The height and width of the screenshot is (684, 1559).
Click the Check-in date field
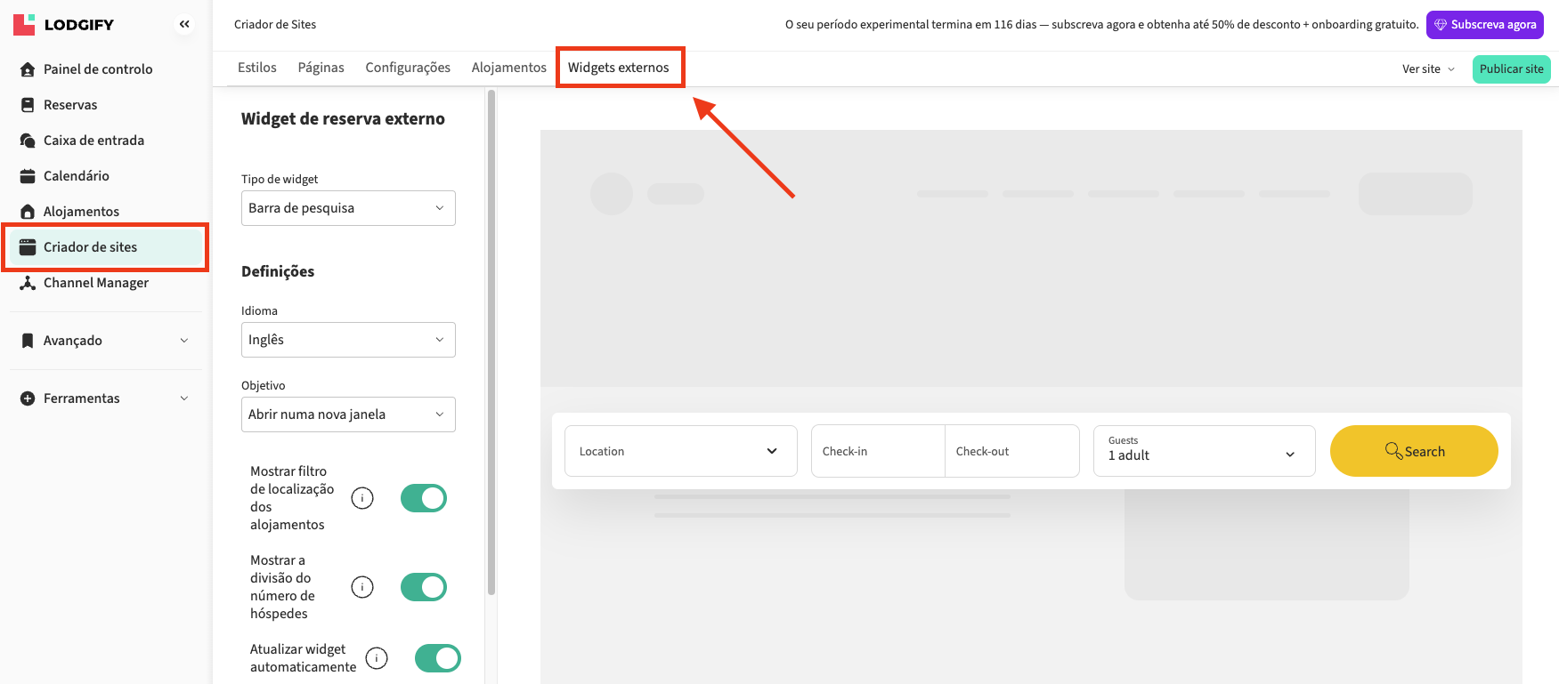877,451
